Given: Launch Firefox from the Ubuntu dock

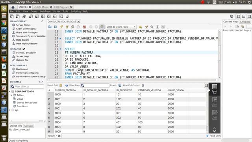Looking at the screenshot, I should (4, 59).
